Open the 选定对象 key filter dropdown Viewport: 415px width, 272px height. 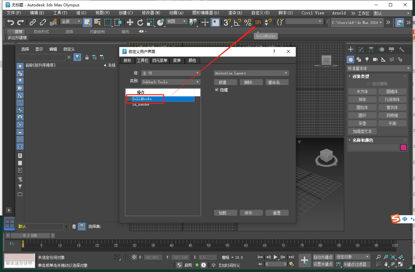coord(353,257)
